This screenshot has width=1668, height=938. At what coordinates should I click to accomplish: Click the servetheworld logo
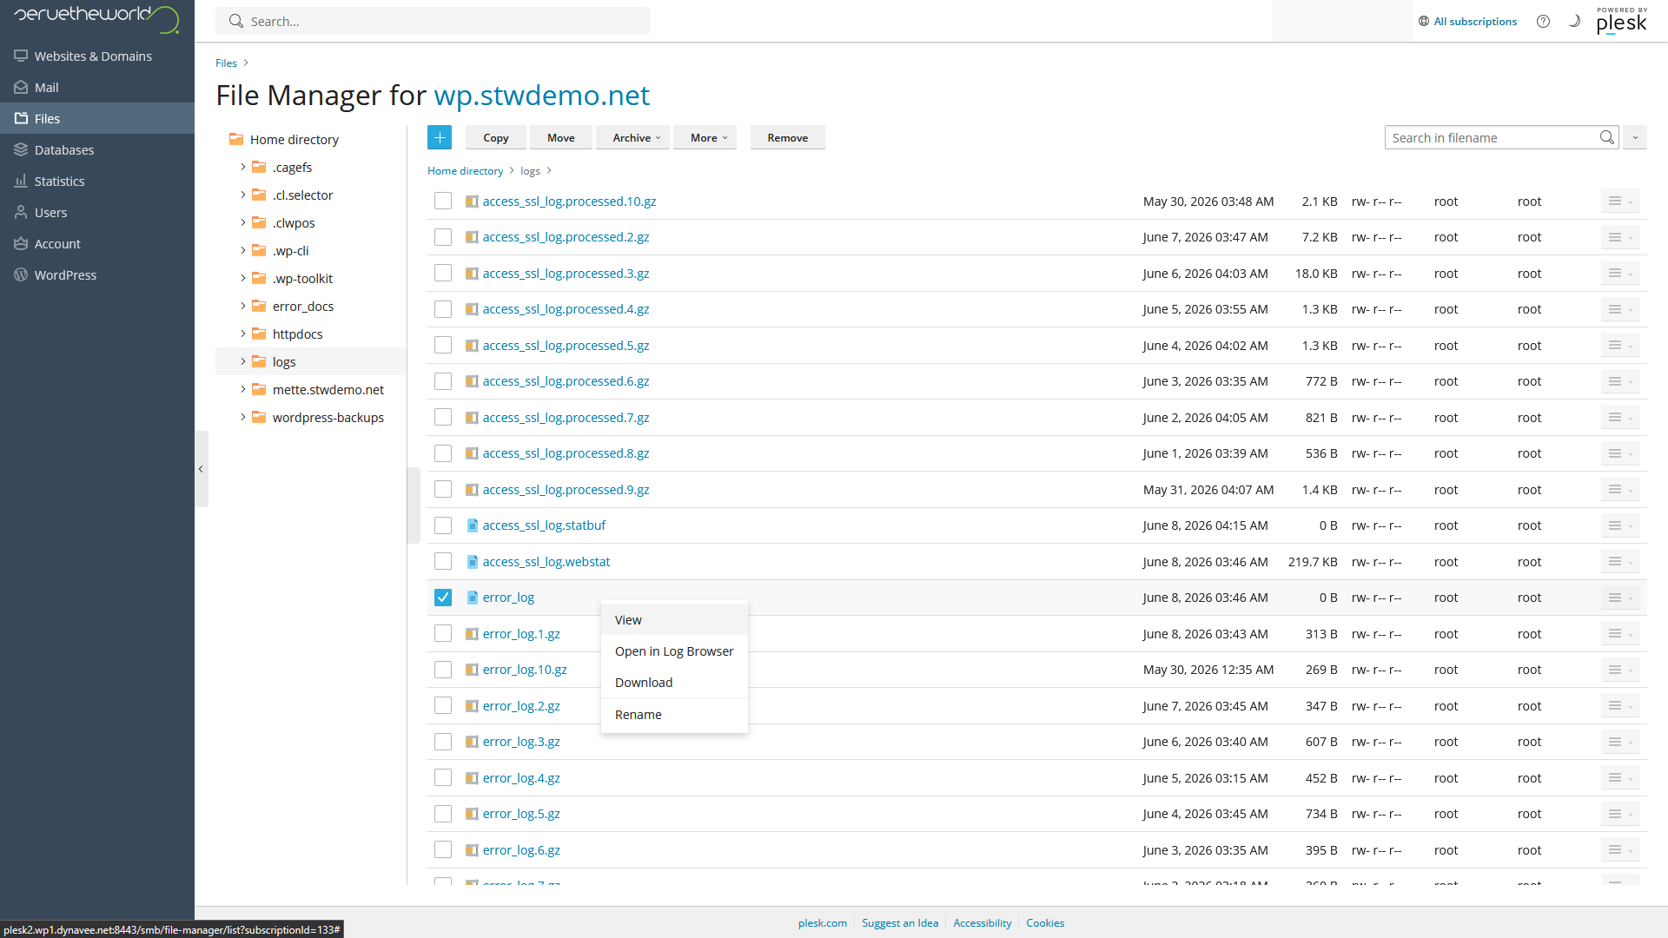pos(96,17)
